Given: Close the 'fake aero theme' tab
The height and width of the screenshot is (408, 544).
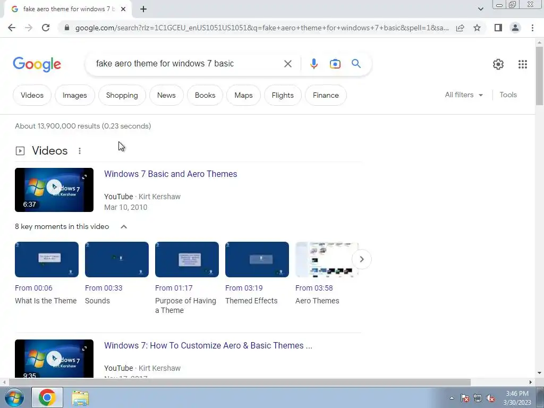Looking at the screenshot, I should 123,9.
